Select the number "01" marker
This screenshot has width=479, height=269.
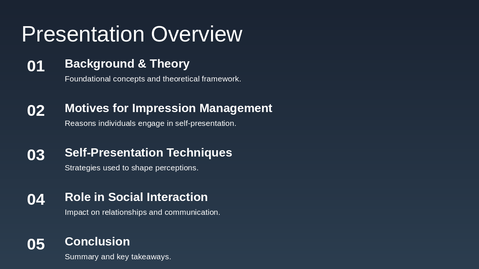click(x=36, y=66)
